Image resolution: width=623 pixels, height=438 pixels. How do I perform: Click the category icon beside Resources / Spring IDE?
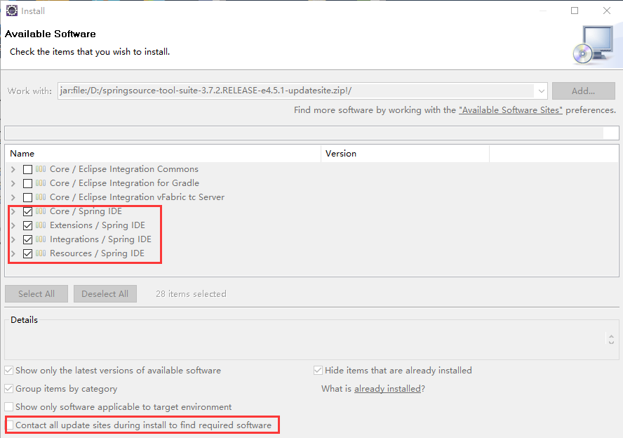pyautogui.click(x=41, y=253)
